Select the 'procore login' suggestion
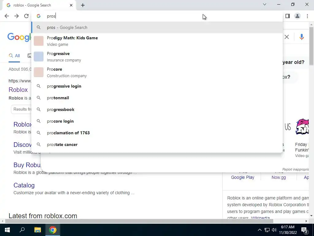The width and height of the screenshot is (314, 236). tap(157, 121)
